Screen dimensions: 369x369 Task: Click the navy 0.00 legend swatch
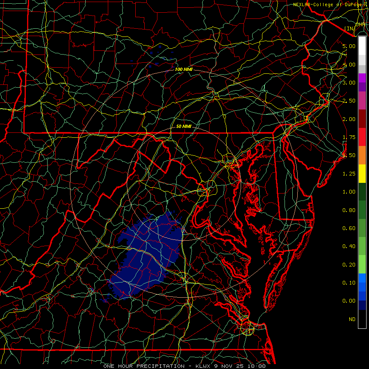pyautogui.click(x=362, y=305)
